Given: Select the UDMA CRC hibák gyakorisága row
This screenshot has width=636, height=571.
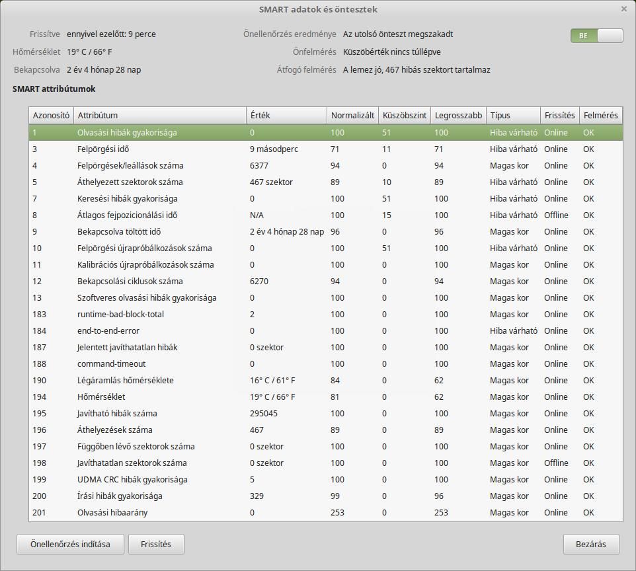Looking at the screenshot, I should [326, 480].
